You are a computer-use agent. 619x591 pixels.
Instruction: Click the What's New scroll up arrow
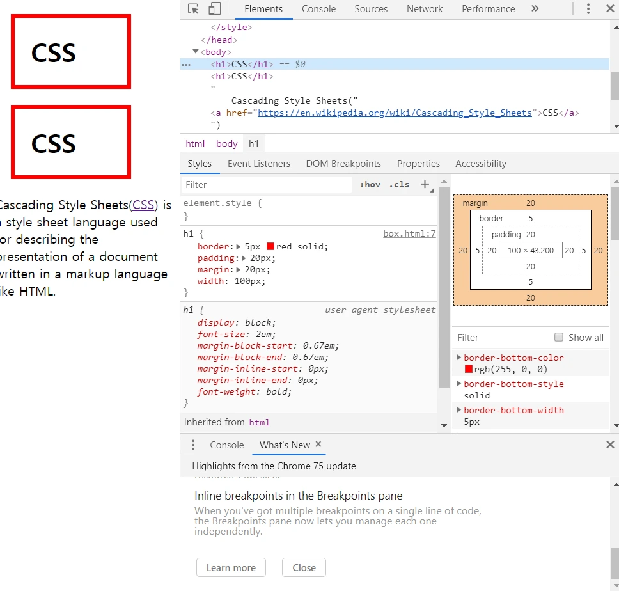615,484
